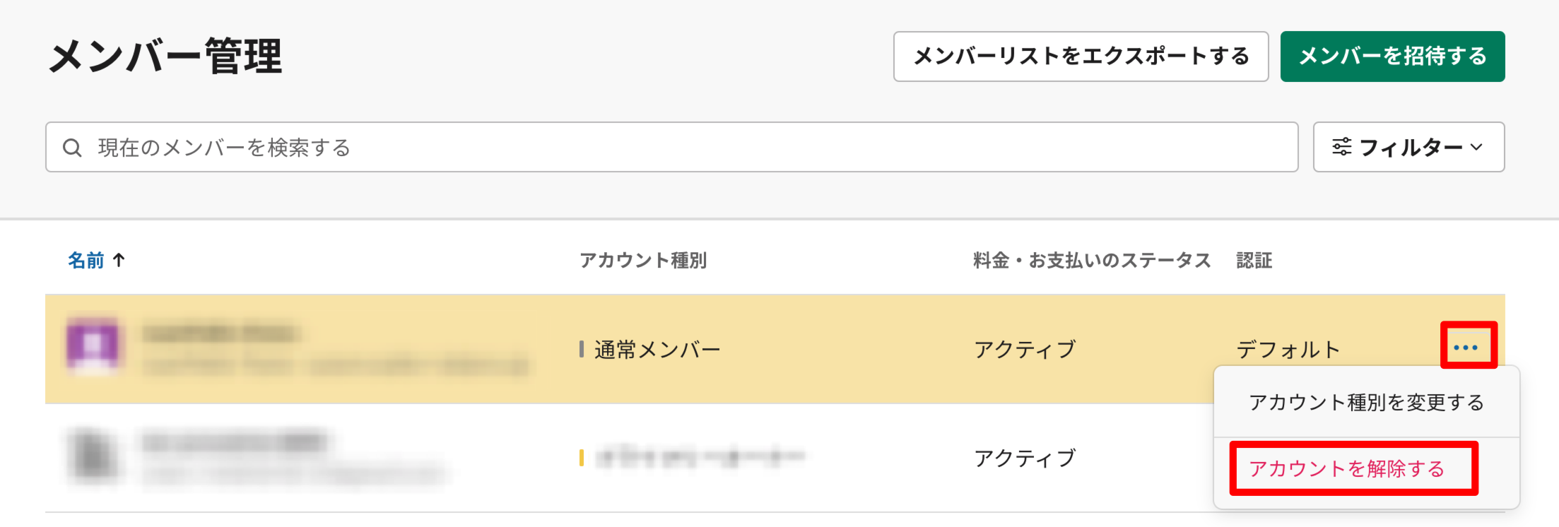Click the アカウント種別 column header

643,261
